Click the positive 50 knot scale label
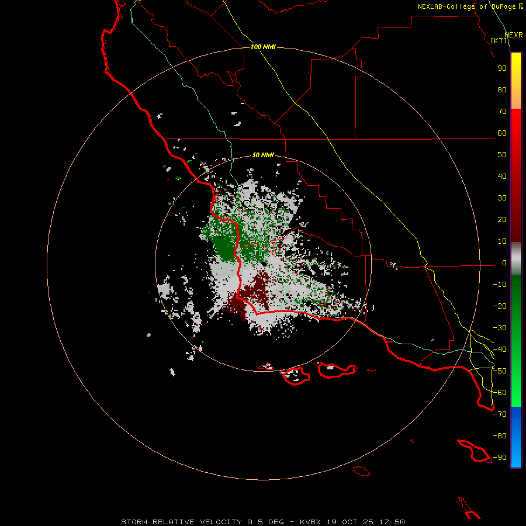This screenshot has width=526, height=526. click(502, 155)
